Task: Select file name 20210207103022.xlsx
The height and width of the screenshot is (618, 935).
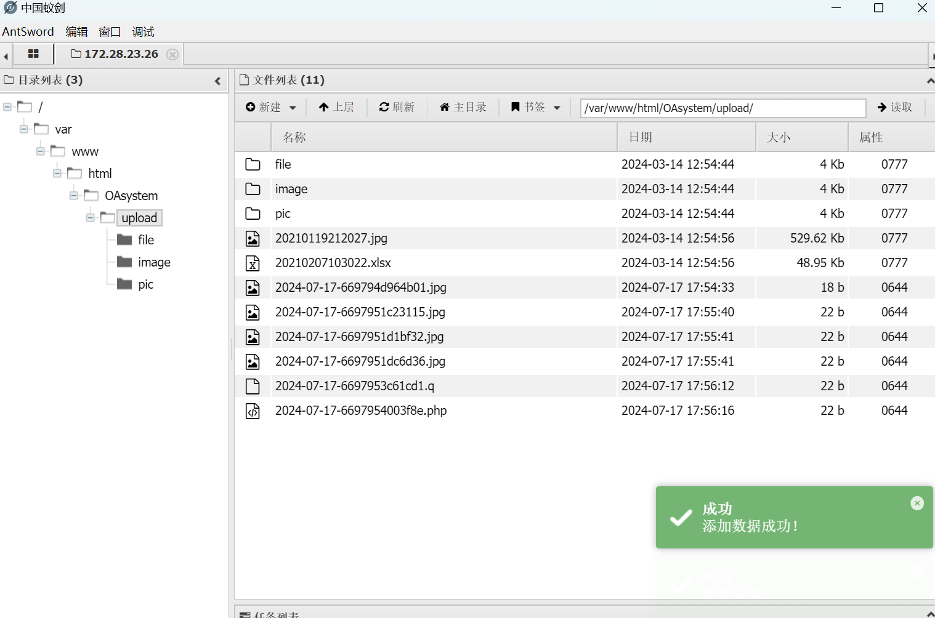Action: (x=333, y=263)
